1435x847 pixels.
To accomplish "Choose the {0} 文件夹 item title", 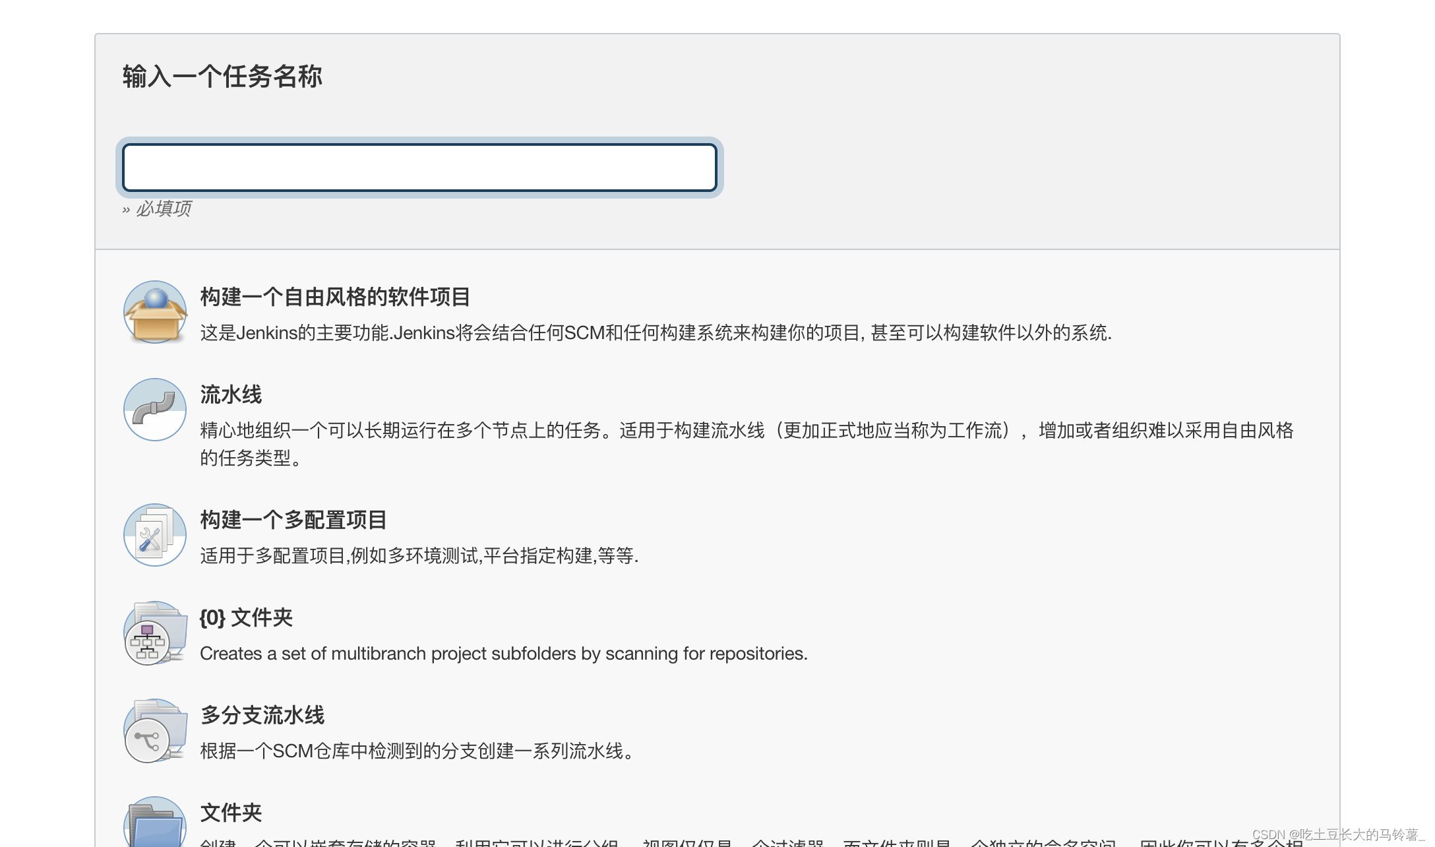I will (246, 617).
